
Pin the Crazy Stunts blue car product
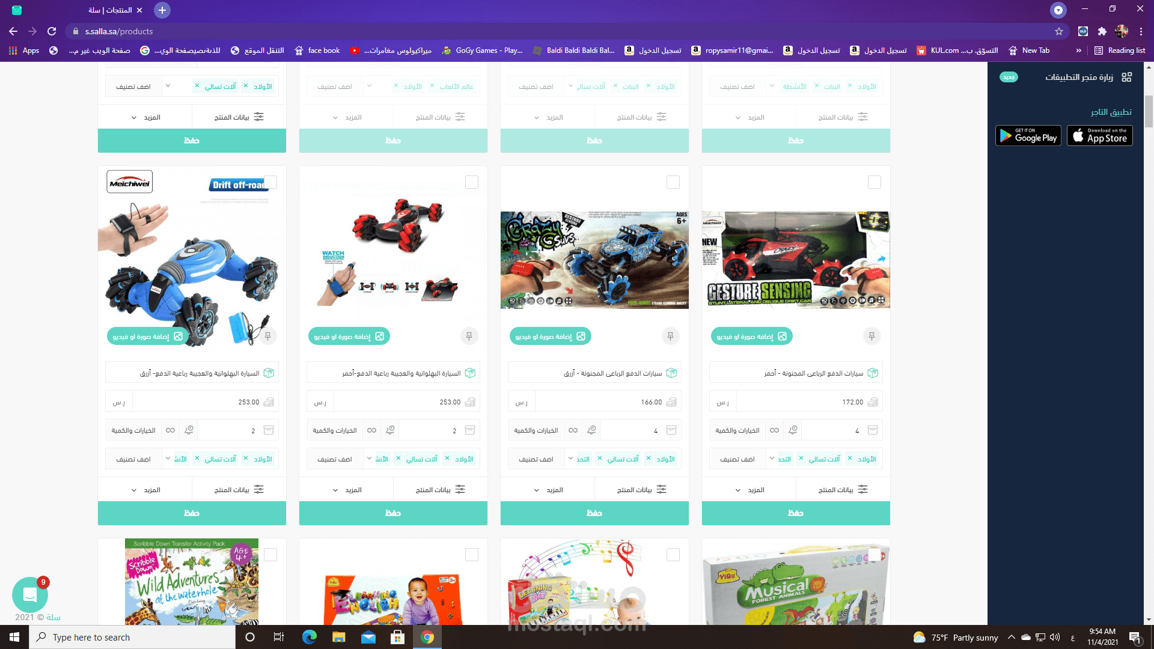(x=671, y=336)
